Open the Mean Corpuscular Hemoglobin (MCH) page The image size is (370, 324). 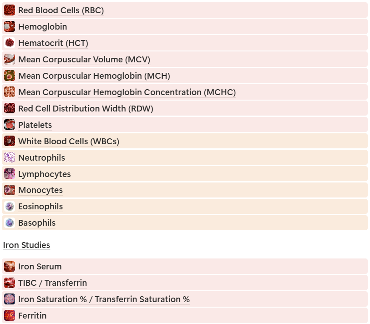tap(94, 76)
